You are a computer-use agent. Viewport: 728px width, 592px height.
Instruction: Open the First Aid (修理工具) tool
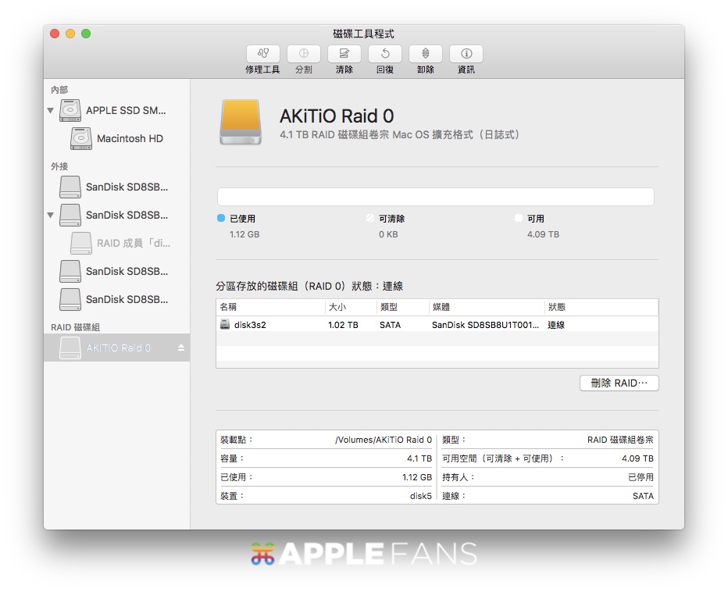coord(262,54)
